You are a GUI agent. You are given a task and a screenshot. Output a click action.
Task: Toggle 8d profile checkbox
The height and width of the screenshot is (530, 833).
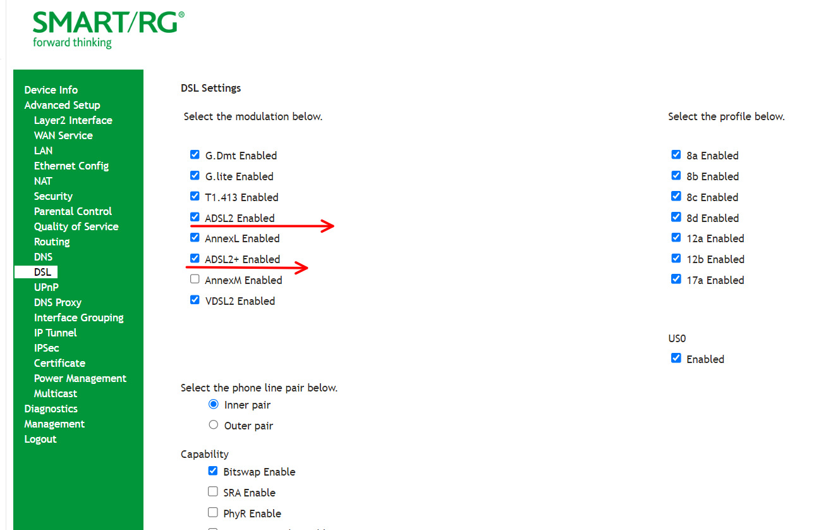(x=676, y=217)
